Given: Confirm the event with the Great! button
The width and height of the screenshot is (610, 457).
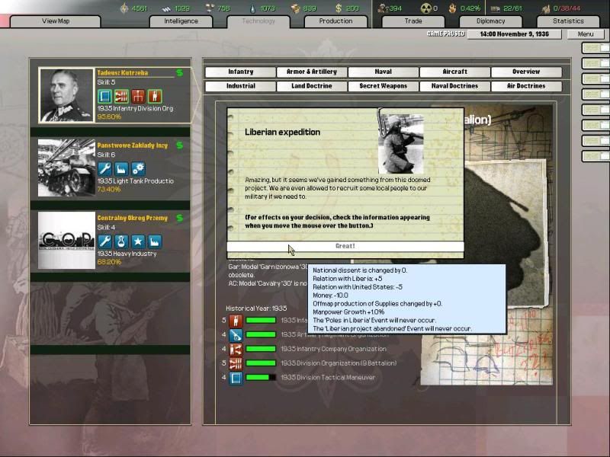Looking at the screenshot, I should tap(345, 246).
